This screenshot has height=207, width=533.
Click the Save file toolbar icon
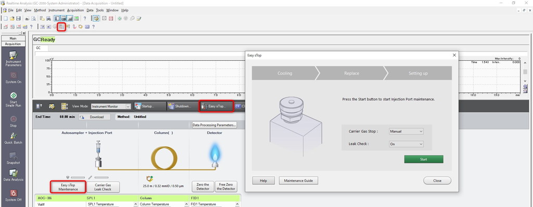[x=18, y=18]
